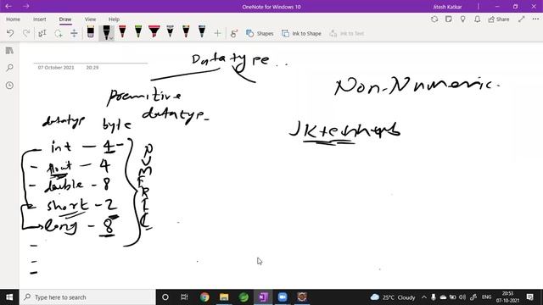The height and width of the screenshot is (305, 543).
Task: Choose the Add or Remove Space tool
Action: 74,34
